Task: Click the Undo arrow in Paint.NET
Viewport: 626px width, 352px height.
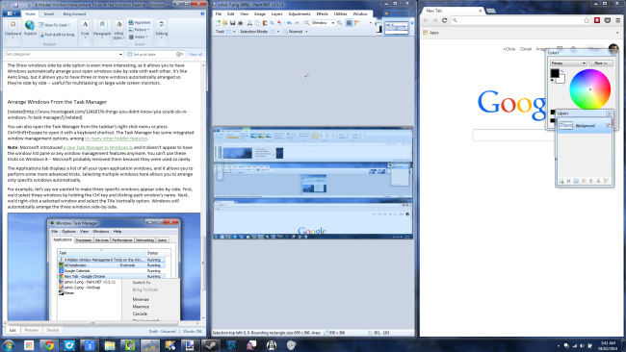Action: pos(289,23)
